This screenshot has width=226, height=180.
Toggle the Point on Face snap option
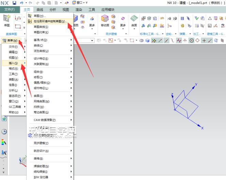[x=216, y=40]
